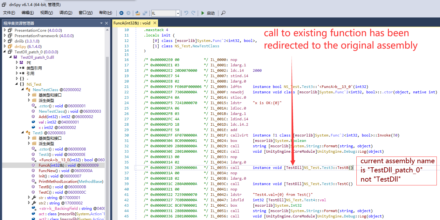This screenshot has width=440, height=220.
Task: Click the dnSpy assembly icon in the tree
Action: 10,46
